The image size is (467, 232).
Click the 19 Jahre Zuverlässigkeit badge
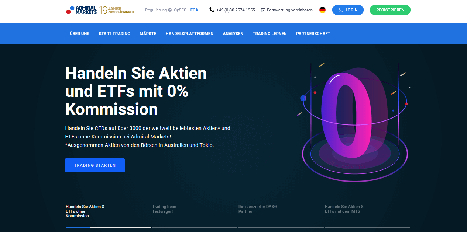pyautogui.click(x=116, y=10)
